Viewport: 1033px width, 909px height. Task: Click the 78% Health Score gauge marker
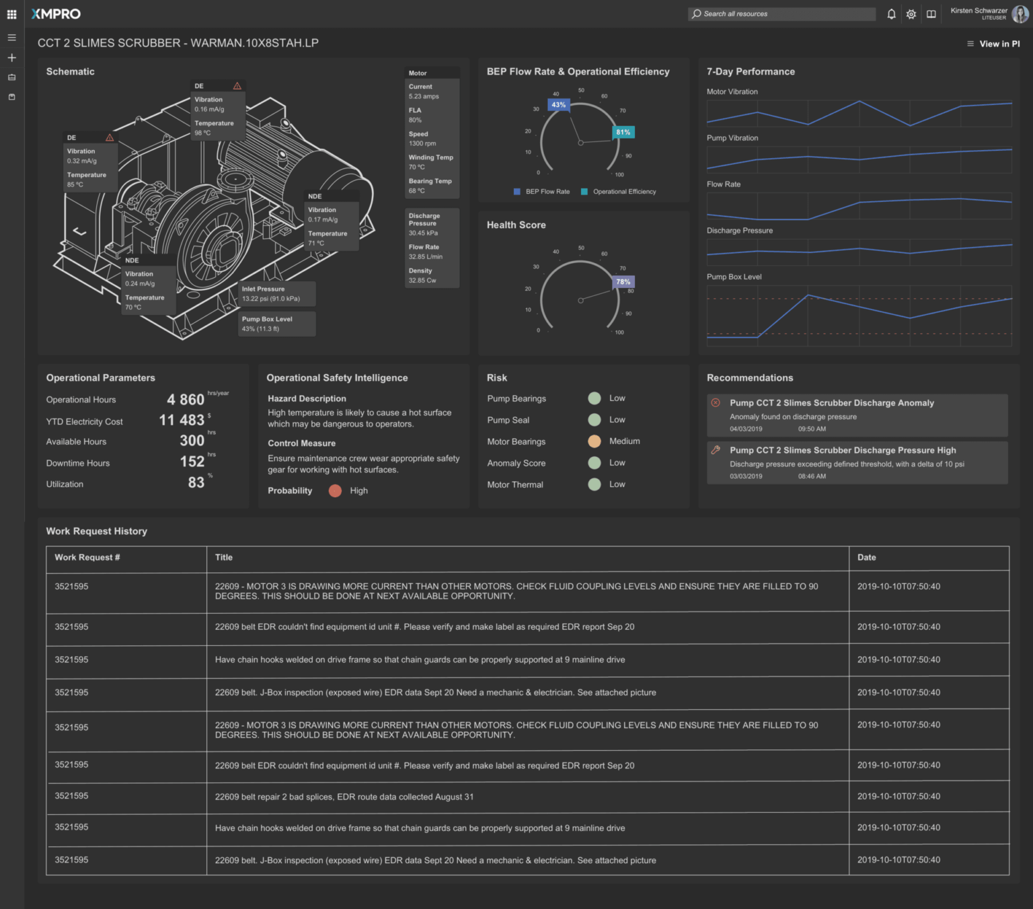point(623,282)
